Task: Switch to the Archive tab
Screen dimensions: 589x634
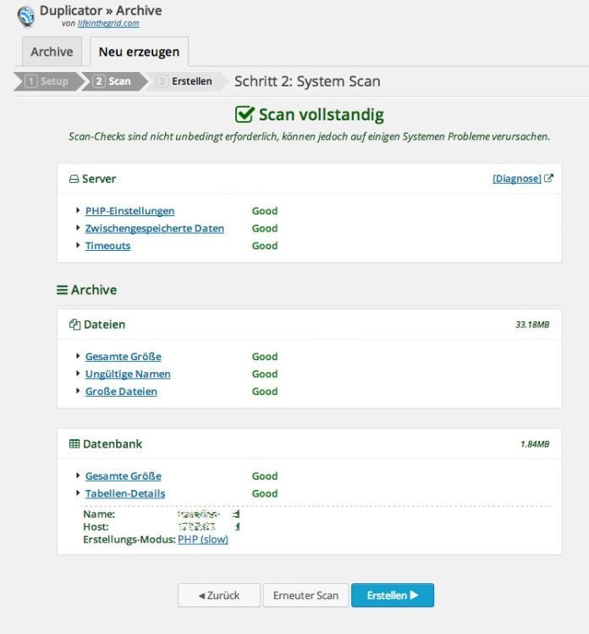Action: [52, 52]
